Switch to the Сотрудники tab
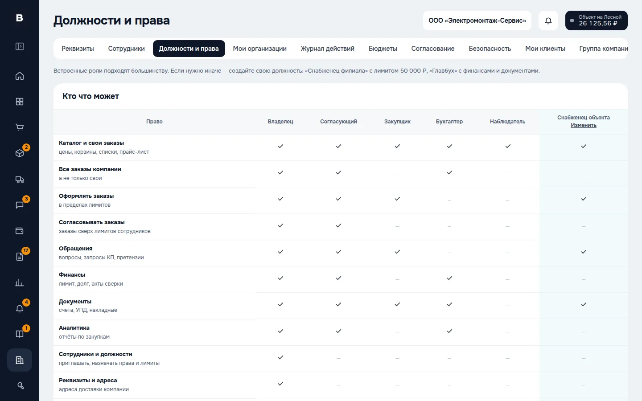 pyautogui.click(x=127, y=49)
